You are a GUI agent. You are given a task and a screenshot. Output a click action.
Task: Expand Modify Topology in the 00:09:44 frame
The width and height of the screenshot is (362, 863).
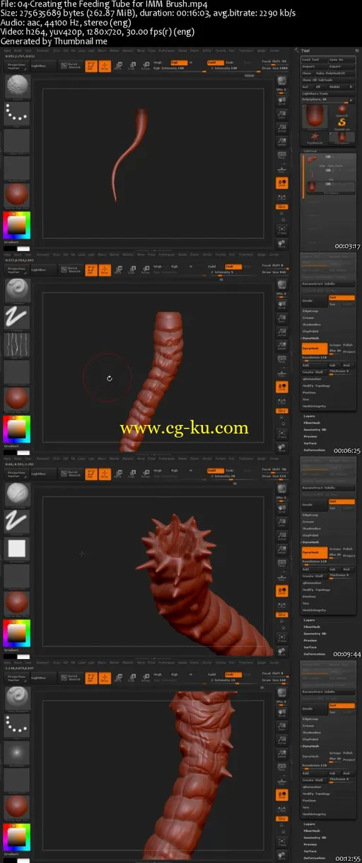pos(317,589)
